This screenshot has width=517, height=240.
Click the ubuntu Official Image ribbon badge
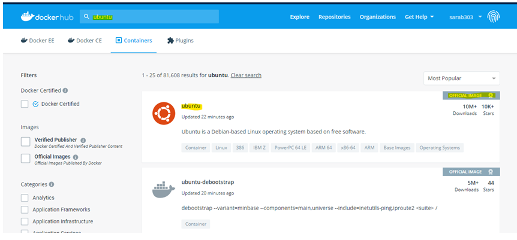pos(471,96)
